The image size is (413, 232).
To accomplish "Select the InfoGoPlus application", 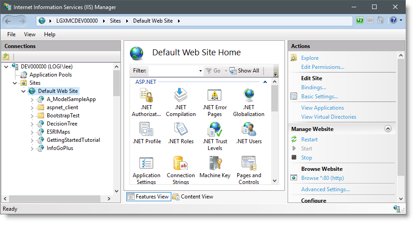I will pyautogui.click(x=60, y=148).
